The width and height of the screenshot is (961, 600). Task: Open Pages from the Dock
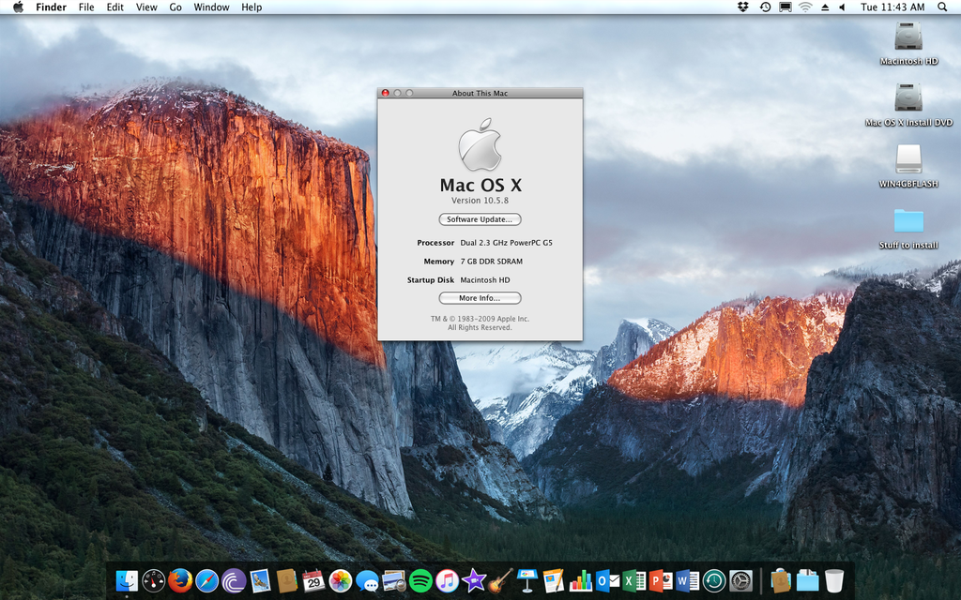tap(553, 579)
